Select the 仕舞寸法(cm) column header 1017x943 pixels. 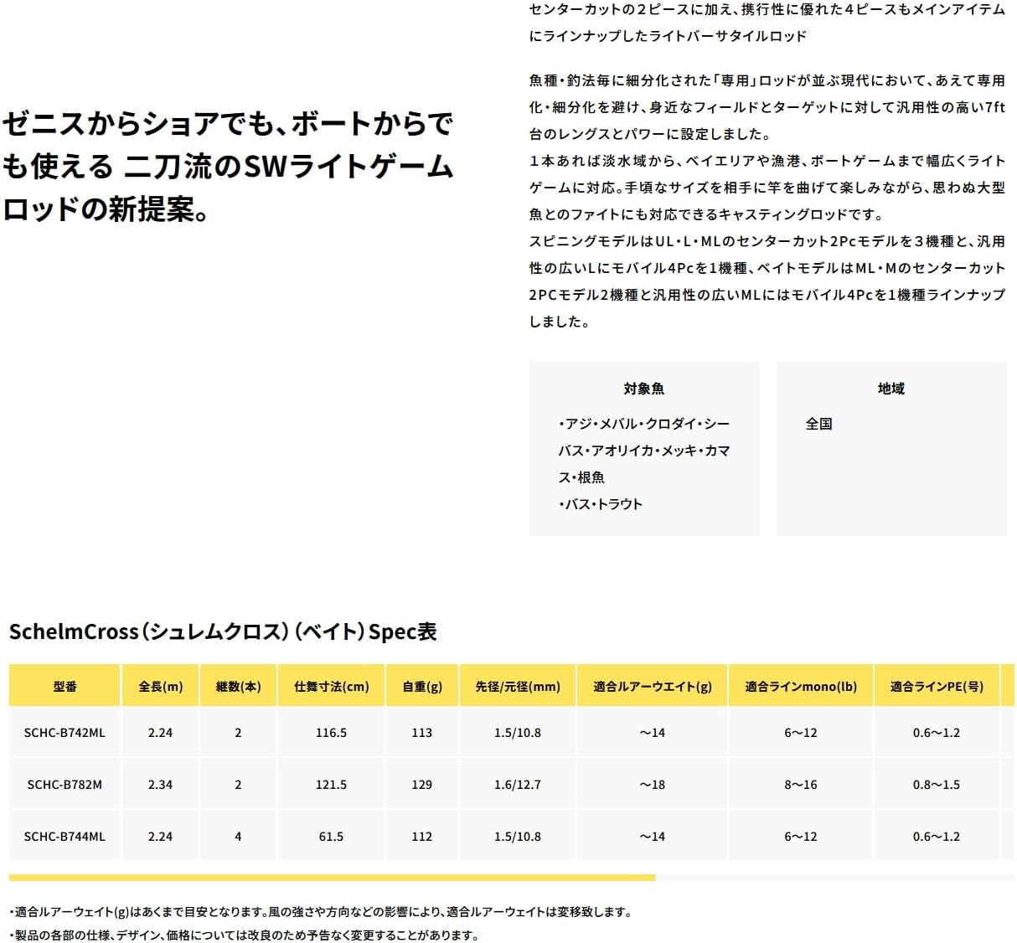(331, 686)
